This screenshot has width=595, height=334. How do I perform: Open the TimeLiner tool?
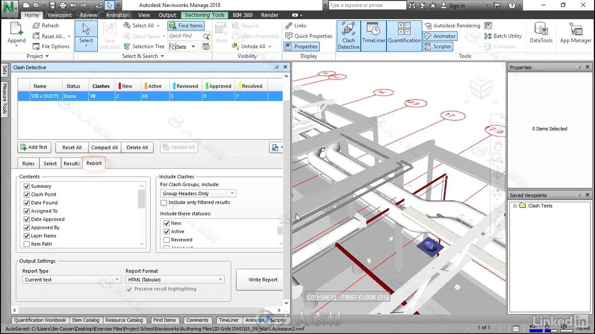pyautogui.click(x=374, y=36)
